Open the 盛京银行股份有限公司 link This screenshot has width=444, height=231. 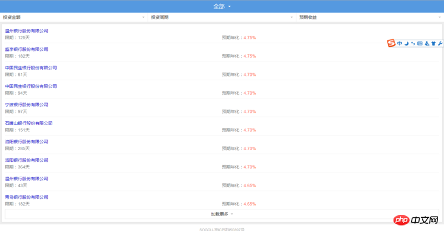[27, 49]
